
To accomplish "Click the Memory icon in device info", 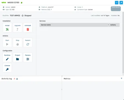I will 39,10.
